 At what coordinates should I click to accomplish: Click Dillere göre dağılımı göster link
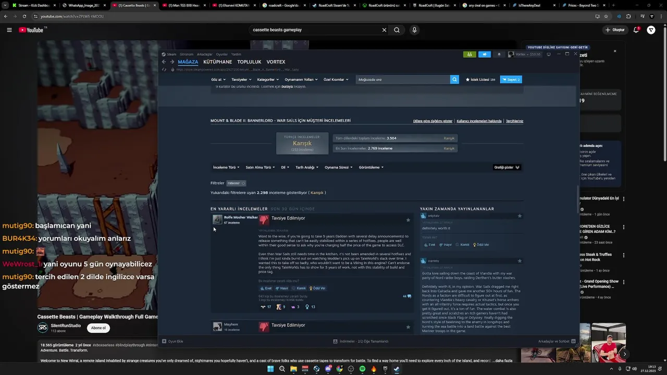[433, 121]
